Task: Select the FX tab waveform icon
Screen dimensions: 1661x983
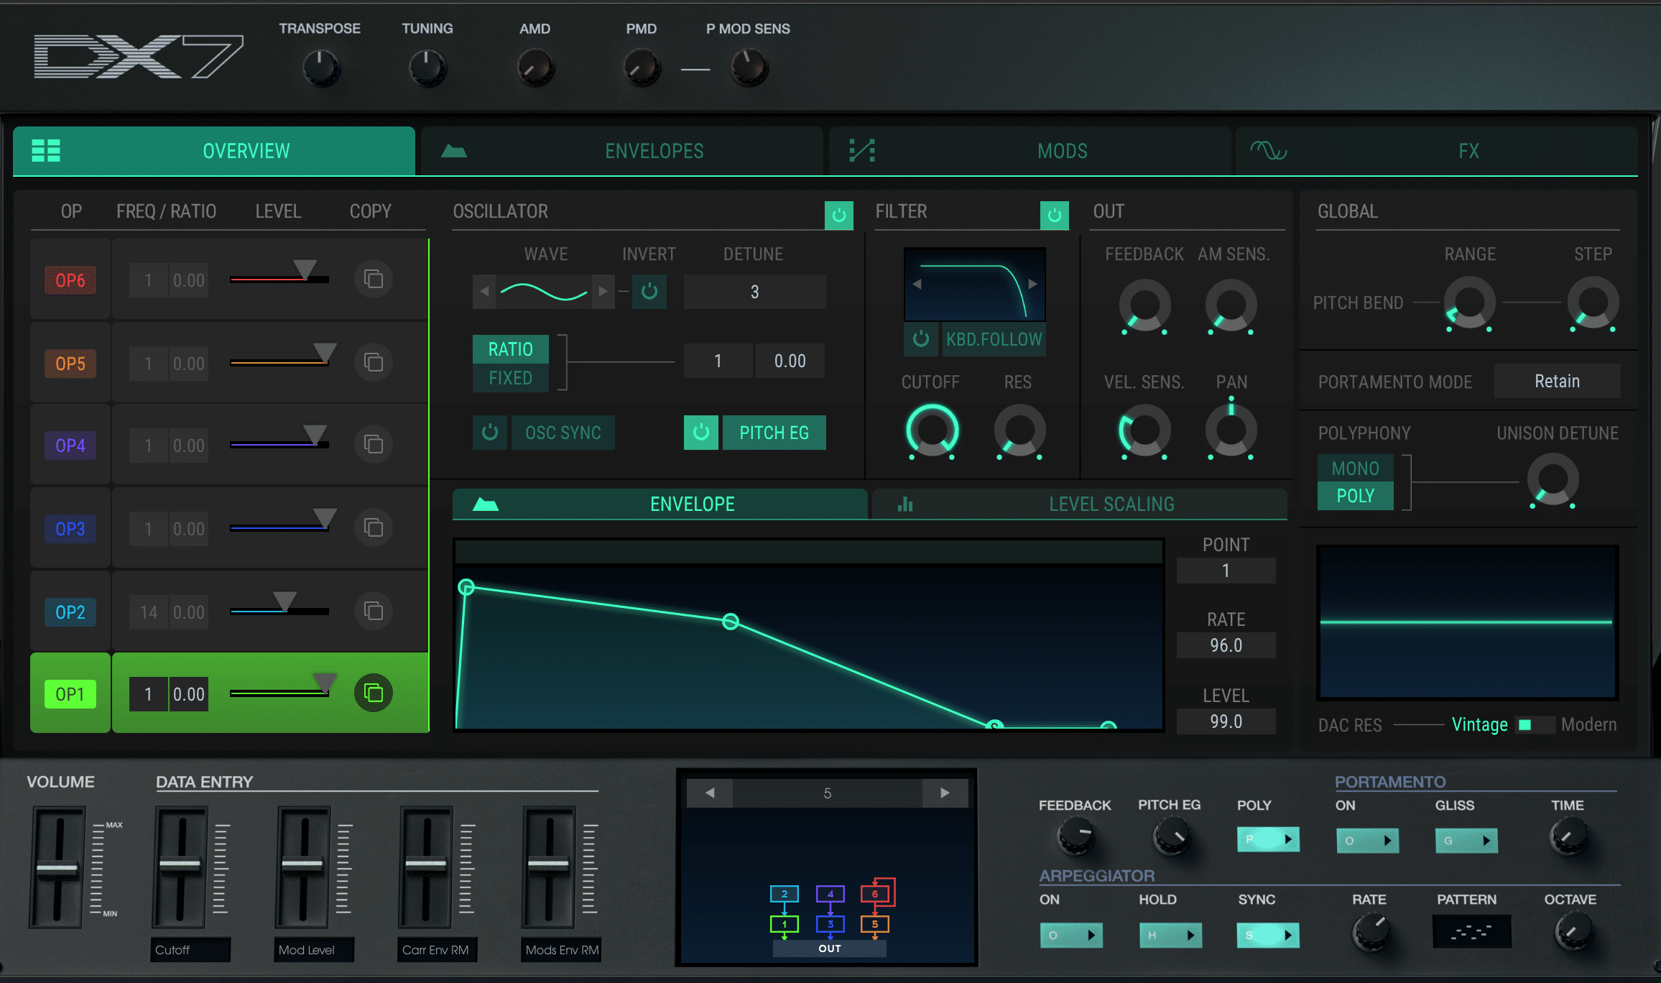Action: [1267, 151]
